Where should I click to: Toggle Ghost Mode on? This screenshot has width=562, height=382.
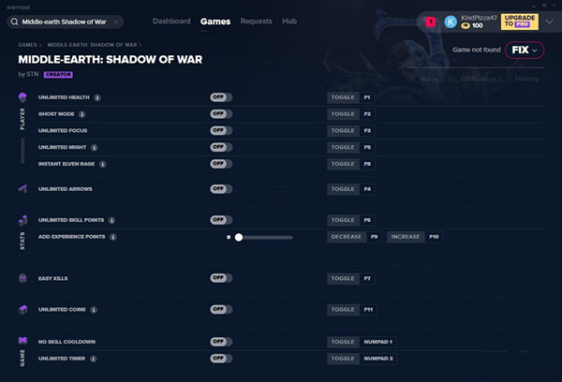[x=221, y=114]
